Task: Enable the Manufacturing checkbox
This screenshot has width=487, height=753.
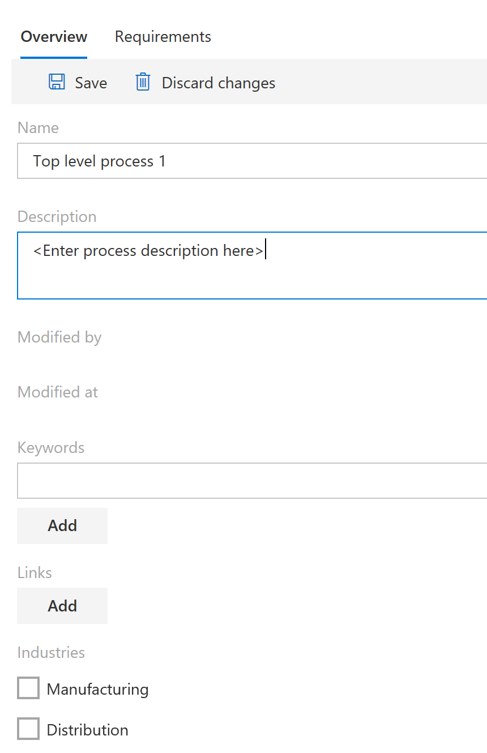Action: (28, 688)
